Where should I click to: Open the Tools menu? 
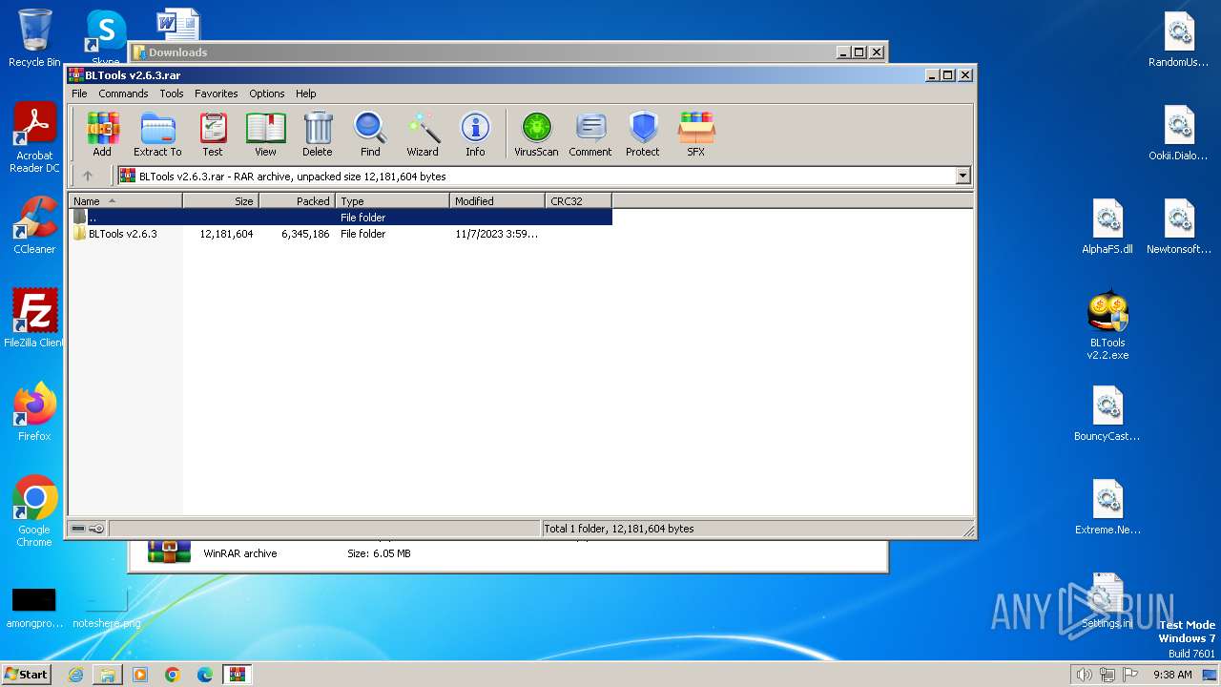172,94
